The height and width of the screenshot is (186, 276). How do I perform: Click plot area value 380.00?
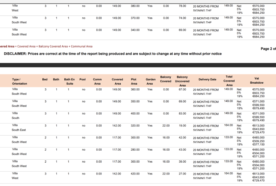coord(135,6)
